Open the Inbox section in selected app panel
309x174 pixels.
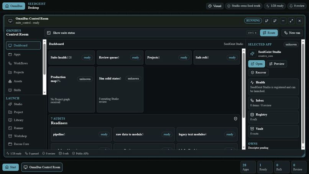coord(273,103)
